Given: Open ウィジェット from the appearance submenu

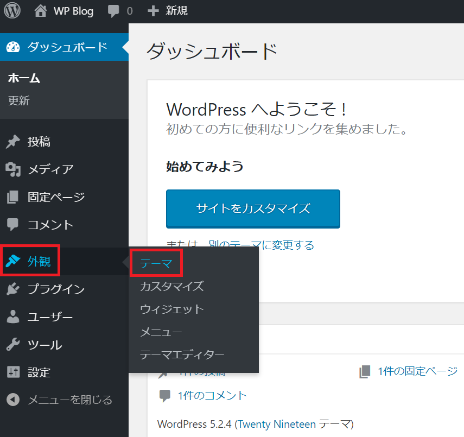Looking at the screenshot, I should 171,309.
